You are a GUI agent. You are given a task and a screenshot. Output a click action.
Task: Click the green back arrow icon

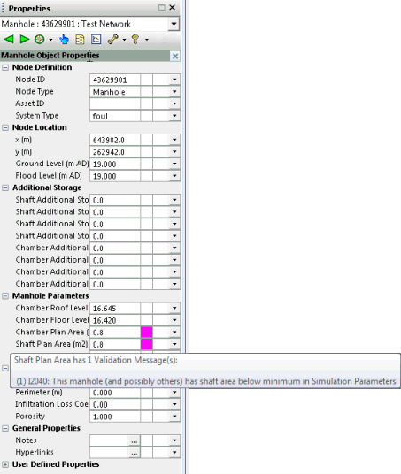coord(9,39)
